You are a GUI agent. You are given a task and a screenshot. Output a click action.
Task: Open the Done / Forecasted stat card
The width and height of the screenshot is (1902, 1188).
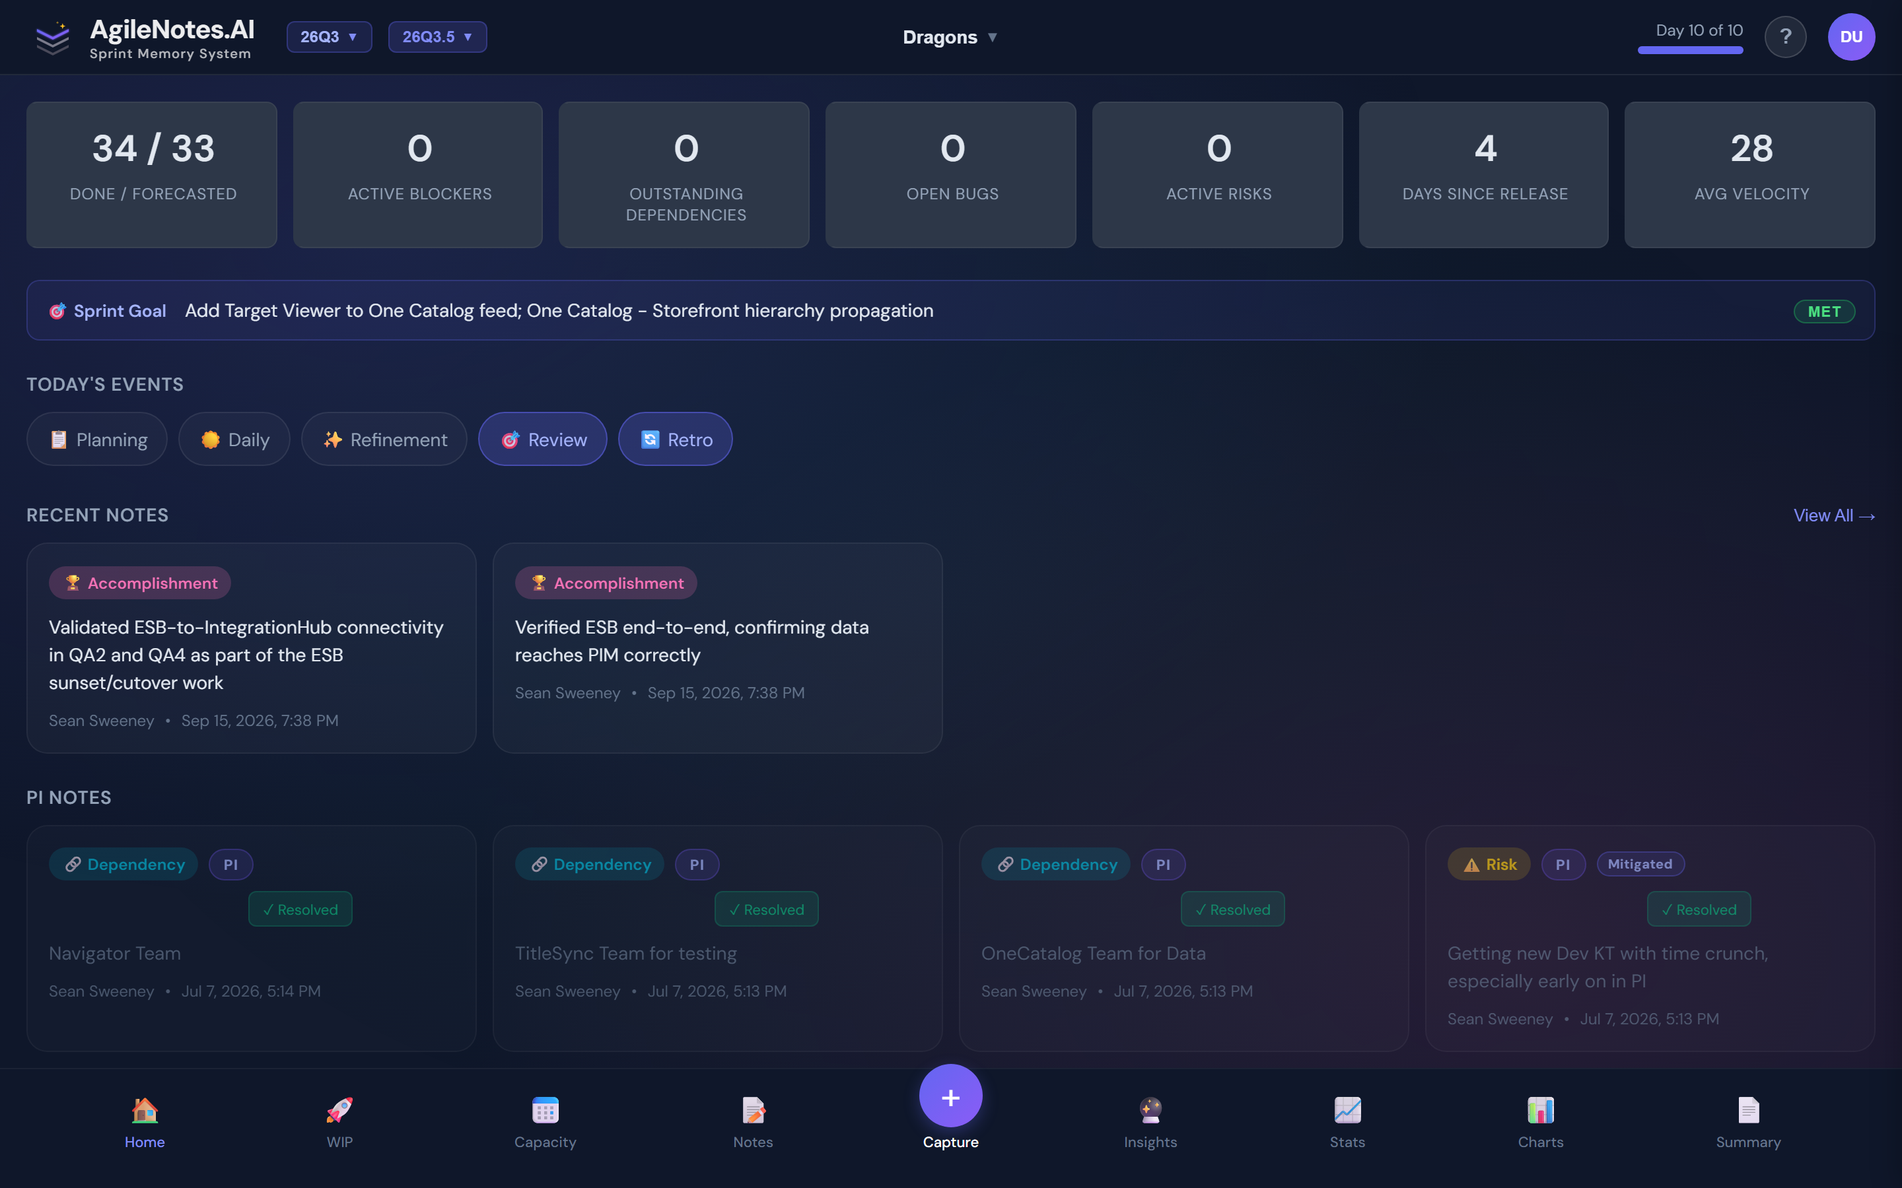pyautogui.click(x=152, y=174)
